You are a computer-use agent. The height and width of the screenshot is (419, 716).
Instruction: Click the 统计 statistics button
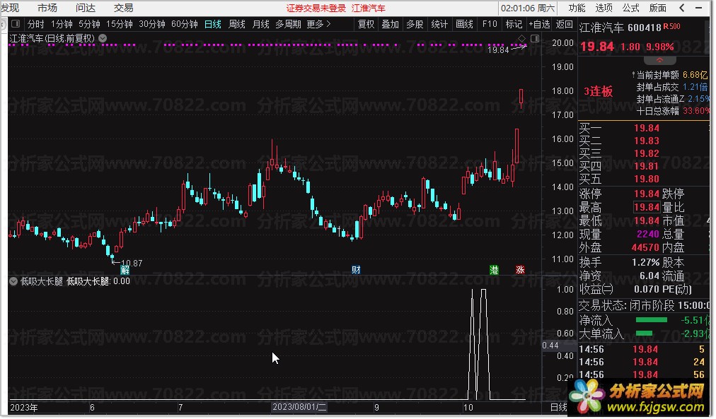439,24
